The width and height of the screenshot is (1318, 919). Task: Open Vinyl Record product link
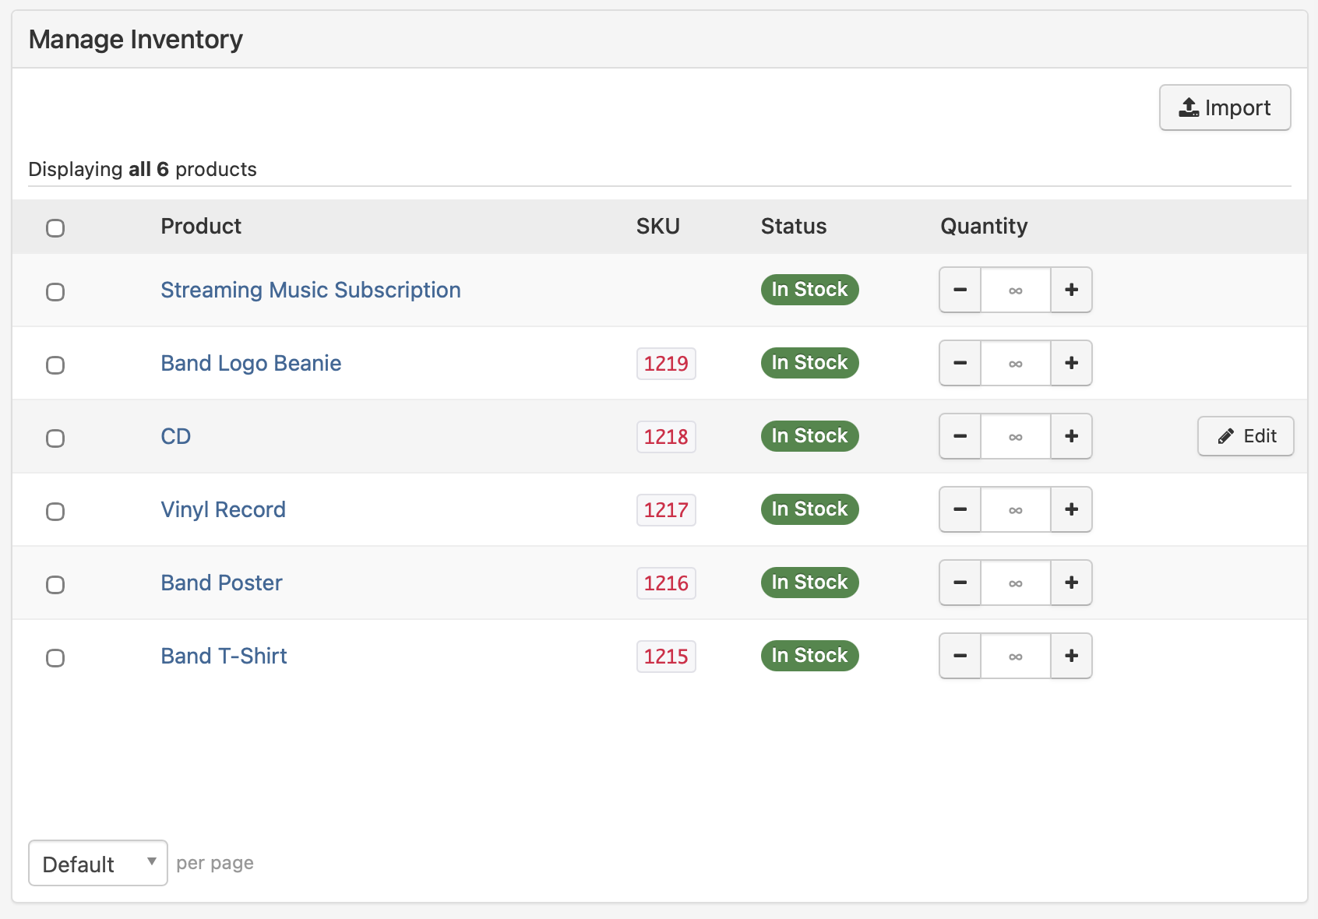tap(224, 509)
